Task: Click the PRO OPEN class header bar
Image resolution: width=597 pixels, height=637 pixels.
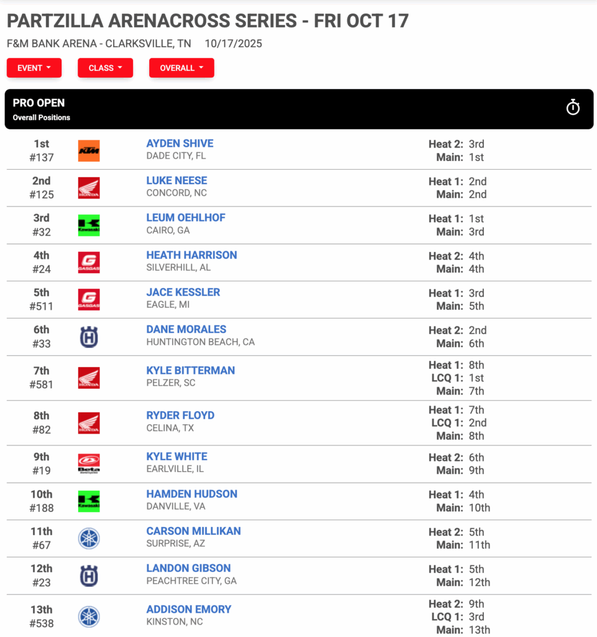Action: pos(299,109)
